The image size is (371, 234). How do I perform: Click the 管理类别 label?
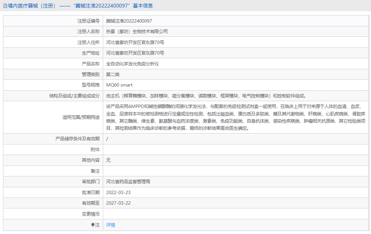point(91,74)
